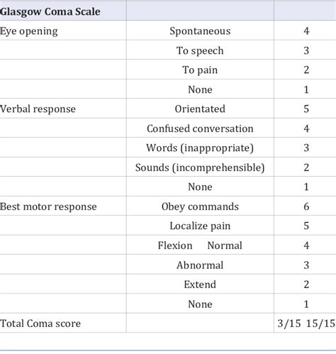Select the Eye opening row label
Image resolution: width=336 pixels, height=354 pixels.
pos(29,31)
